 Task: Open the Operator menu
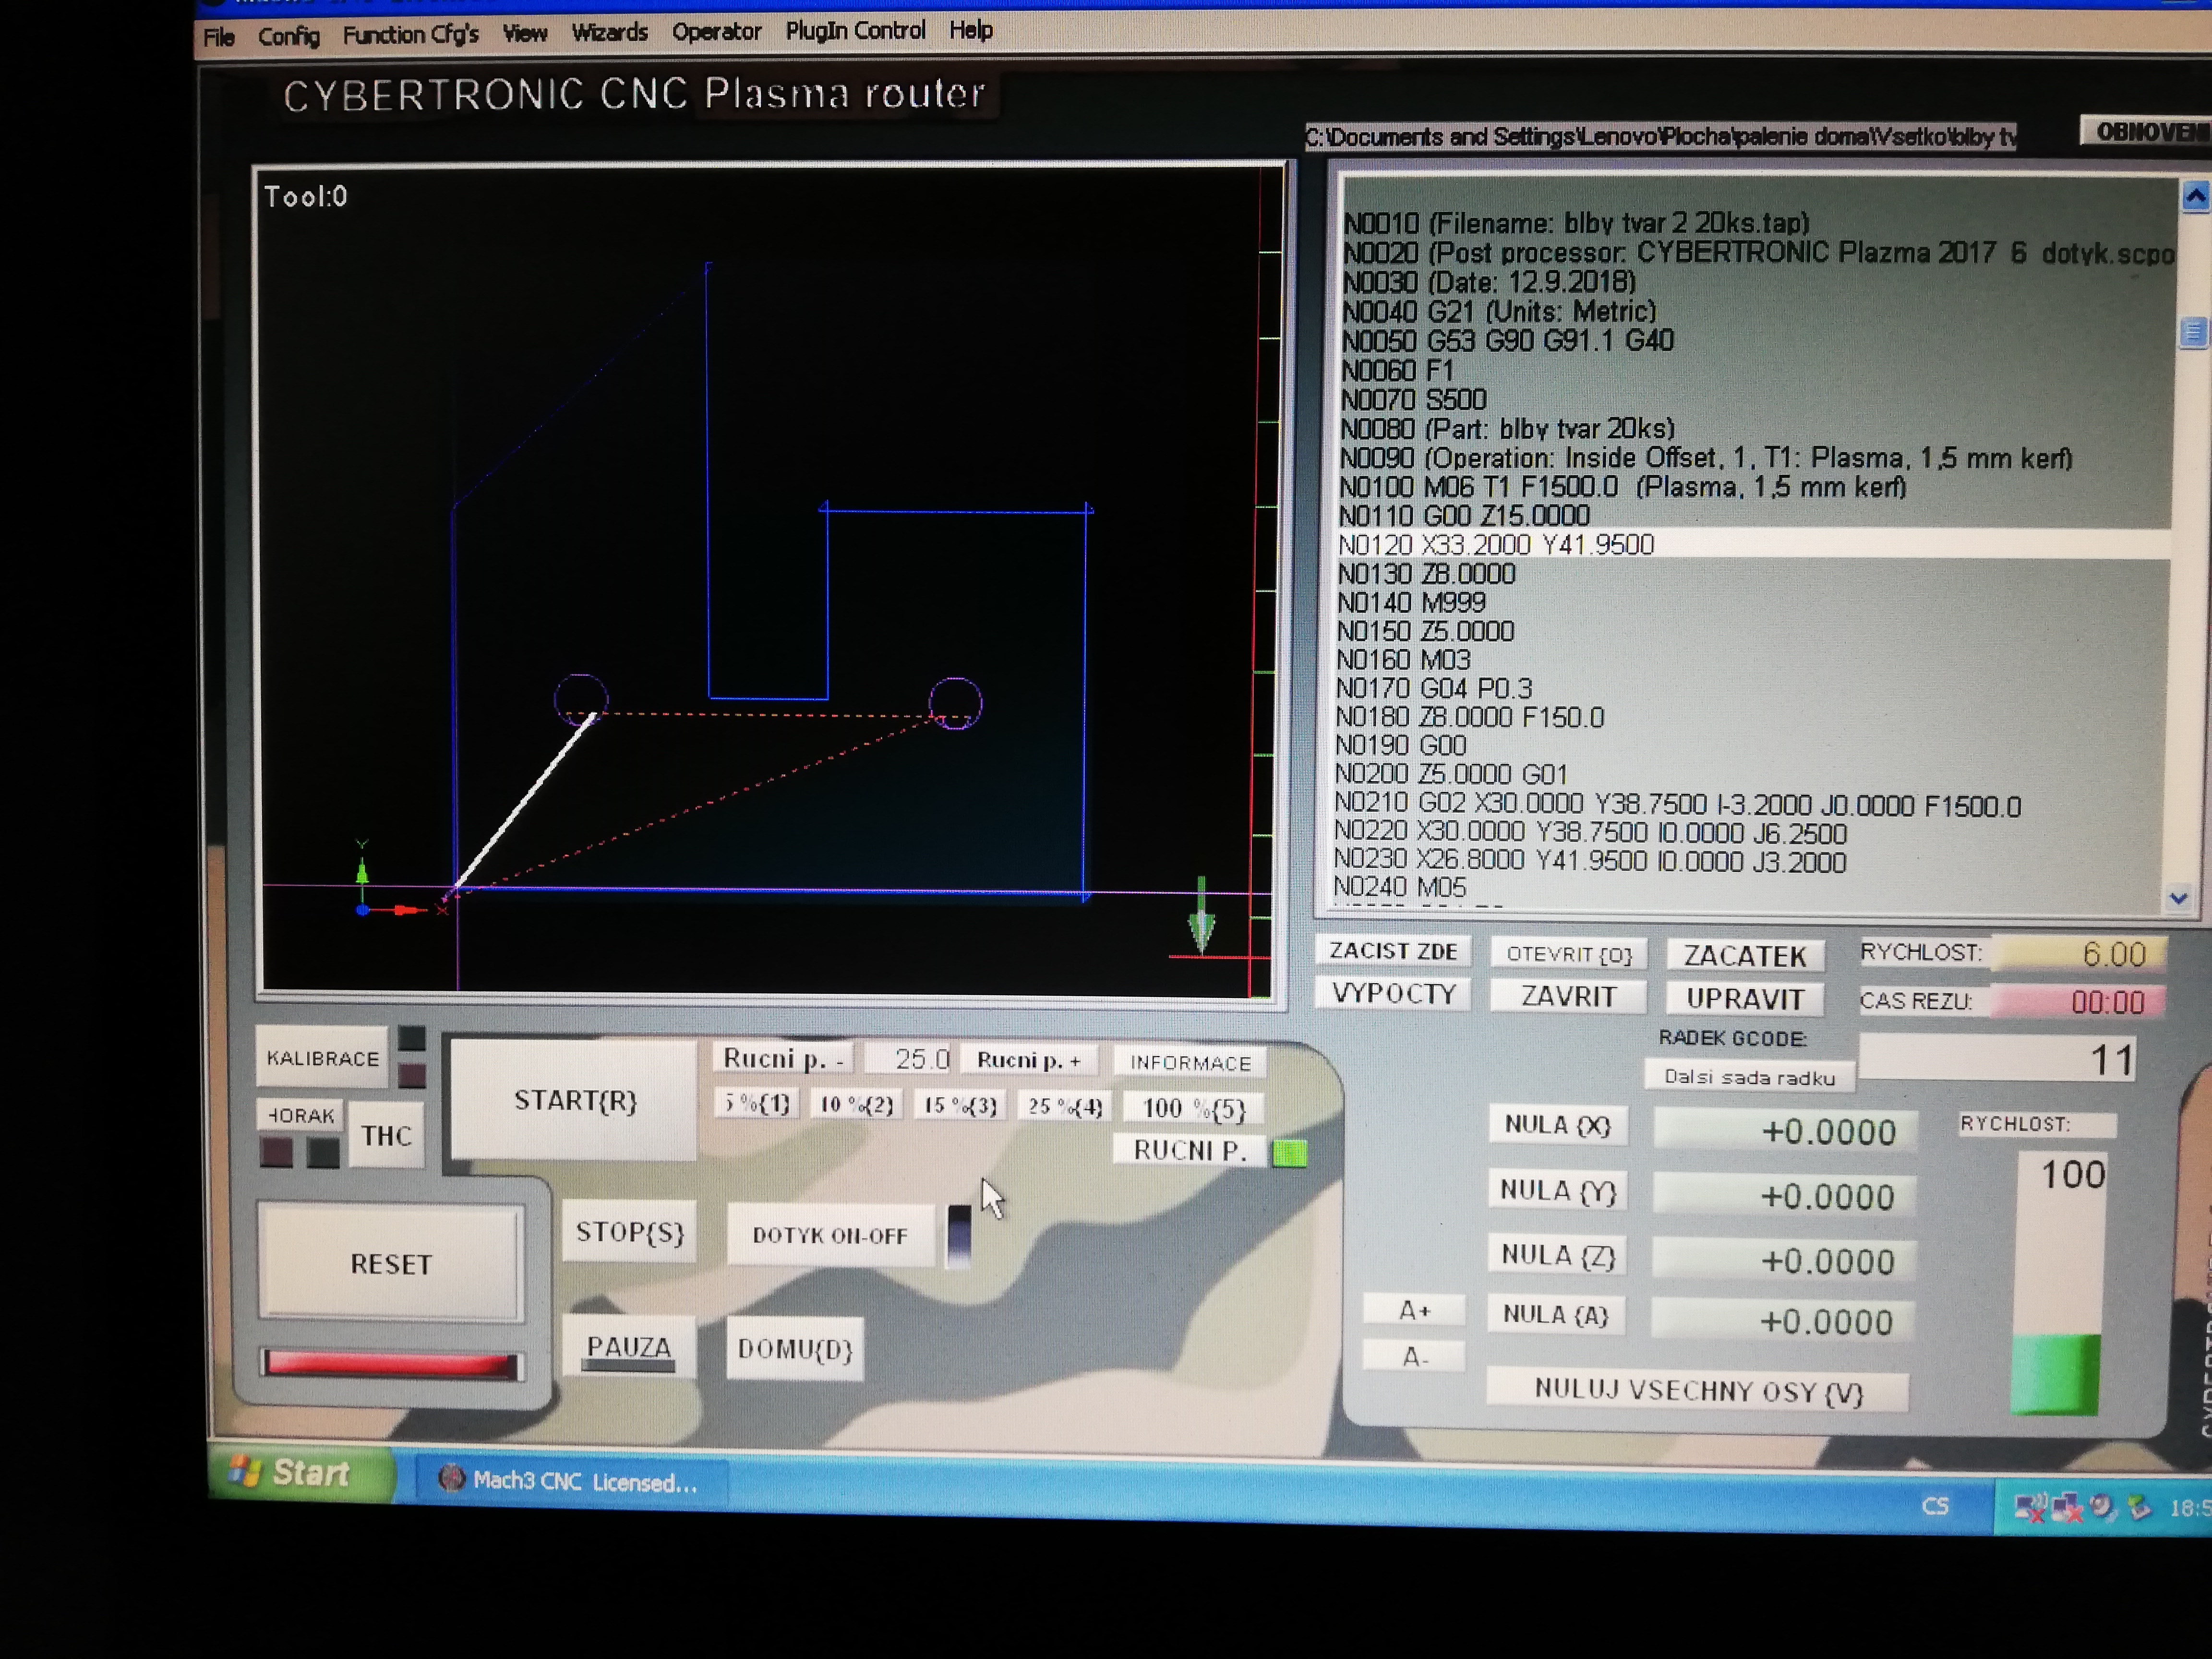click(x=716, y=32)
